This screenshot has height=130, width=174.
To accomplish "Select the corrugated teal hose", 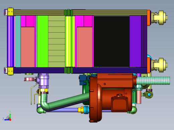I will [x=153, y=81].
